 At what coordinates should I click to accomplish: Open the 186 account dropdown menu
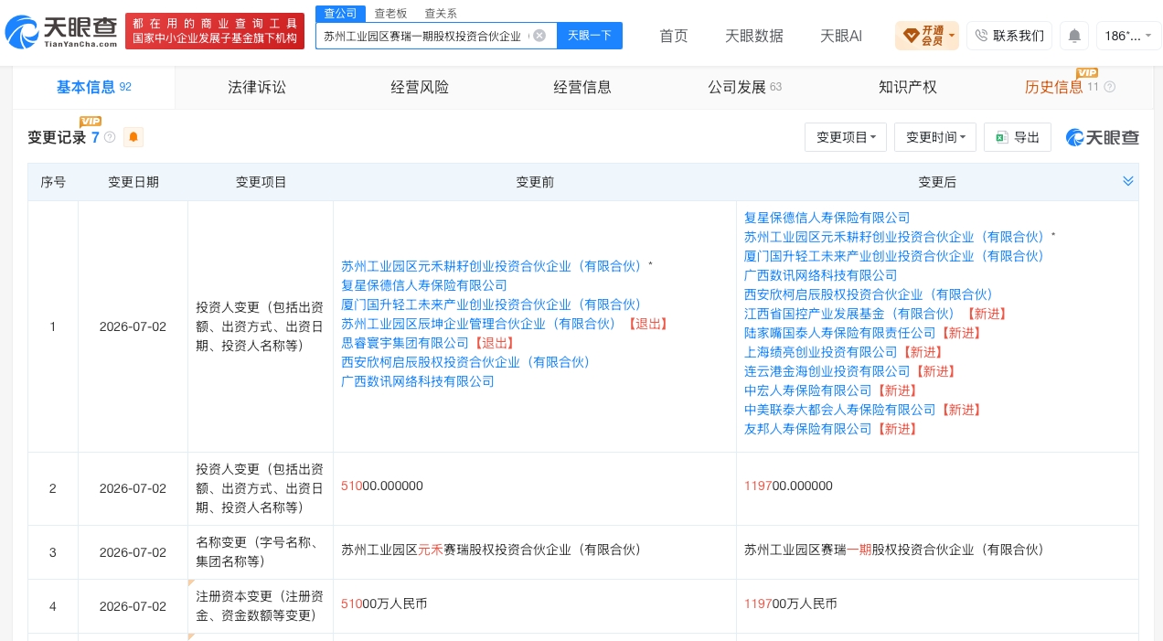(x=1128, y=36)
